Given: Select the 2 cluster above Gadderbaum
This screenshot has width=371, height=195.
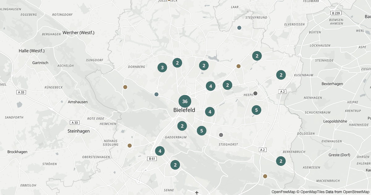Looking at the screenshot, I should pos(182,126).
